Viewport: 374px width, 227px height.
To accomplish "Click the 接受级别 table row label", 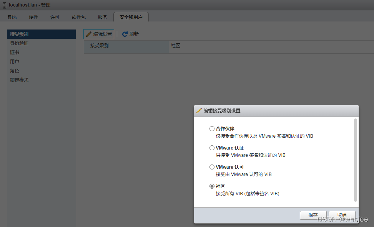I will 99,46.
